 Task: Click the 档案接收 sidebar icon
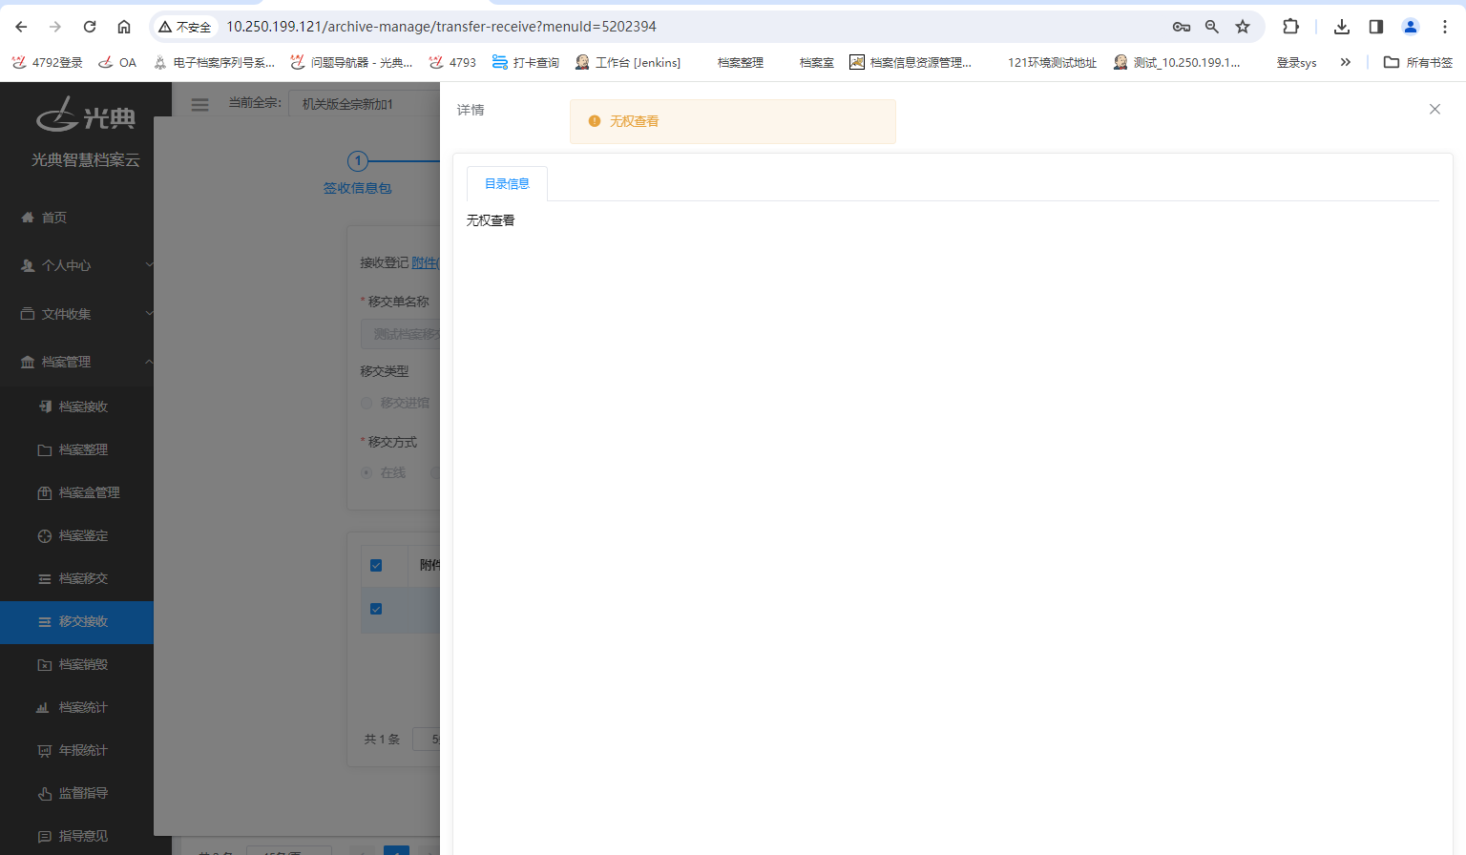click(45, 407)
